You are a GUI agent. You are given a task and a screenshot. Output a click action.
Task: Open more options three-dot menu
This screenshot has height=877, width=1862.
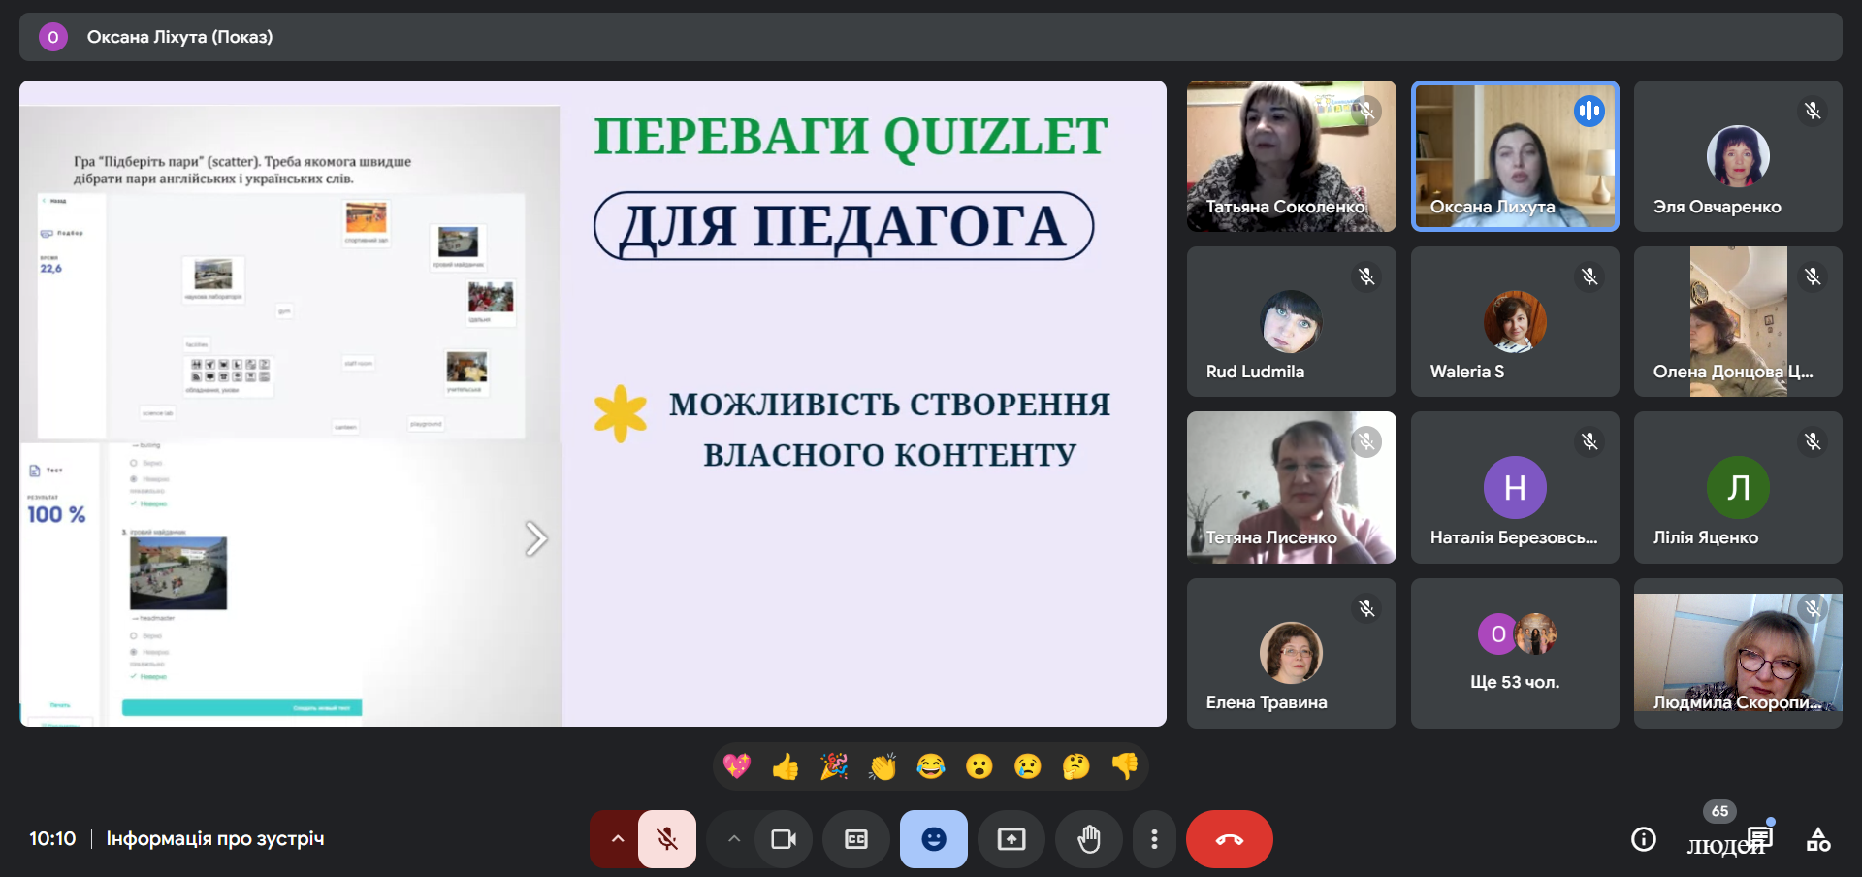tap(1154, 839)
